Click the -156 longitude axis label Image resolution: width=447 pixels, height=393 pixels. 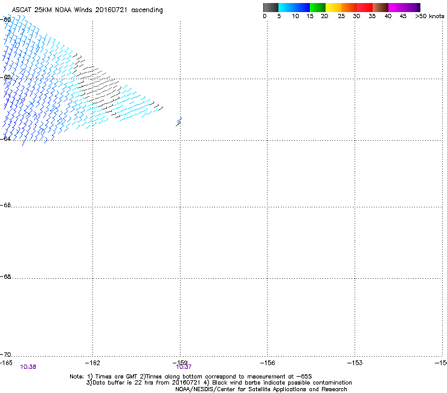268,362
